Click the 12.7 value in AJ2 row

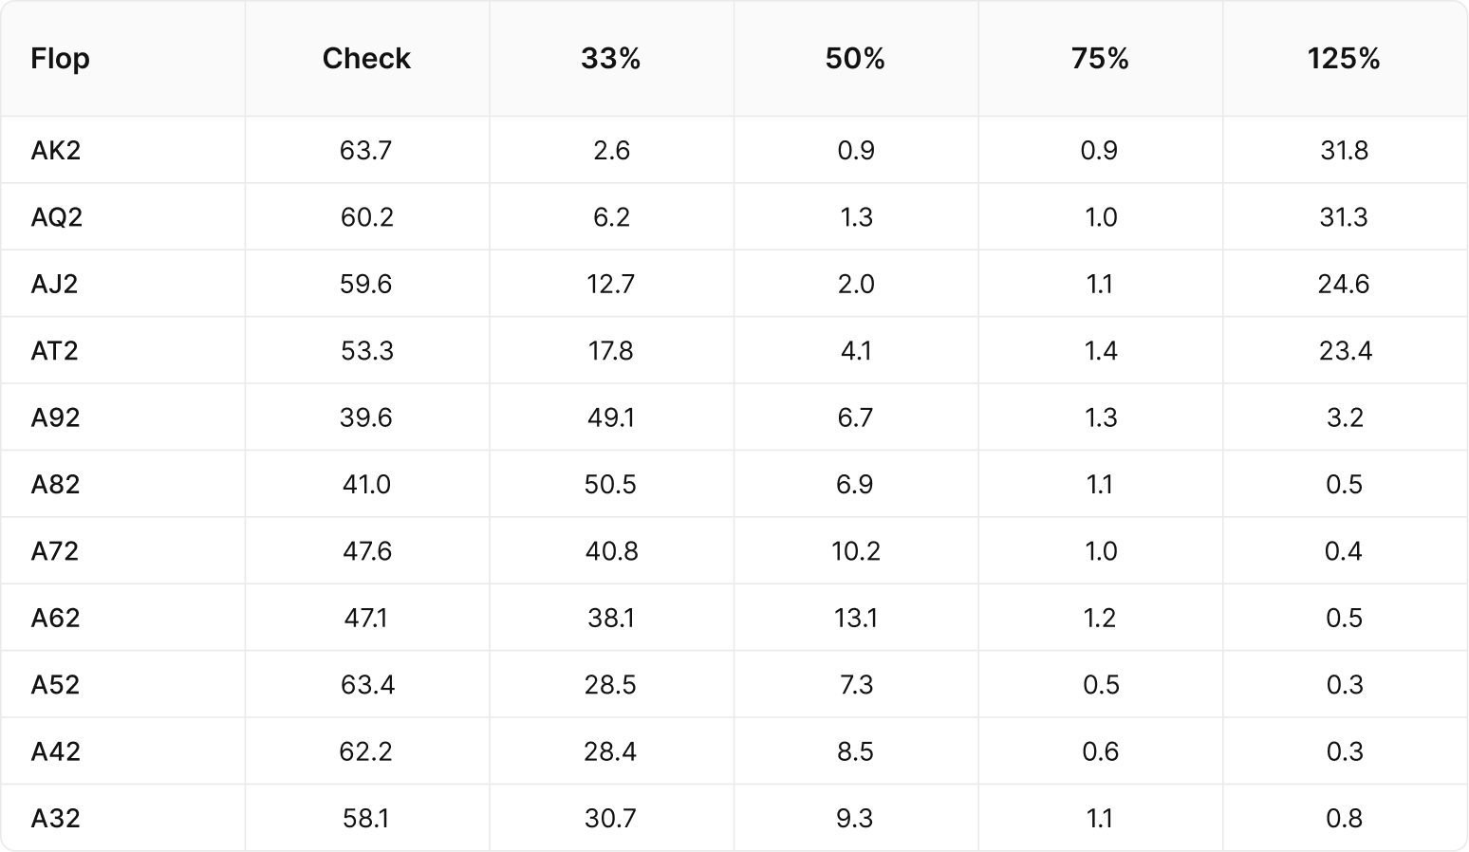pyautogui.click(x=611, y=284)
